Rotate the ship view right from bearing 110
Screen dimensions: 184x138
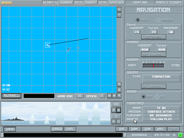[x=118, y=110]
